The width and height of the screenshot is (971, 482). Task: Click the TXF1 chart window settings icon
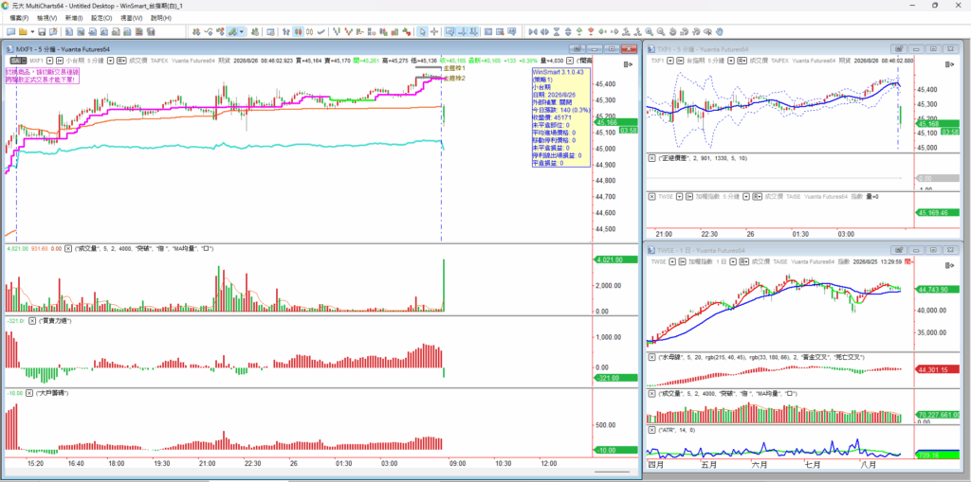[899, 48]
